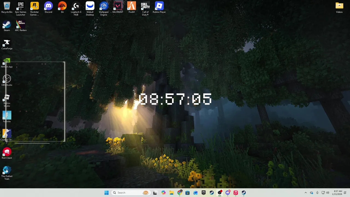Click the EA app desktop icon
Image resolution: width=350 pixels, height=197 pixels.
[x=62, y=8]
